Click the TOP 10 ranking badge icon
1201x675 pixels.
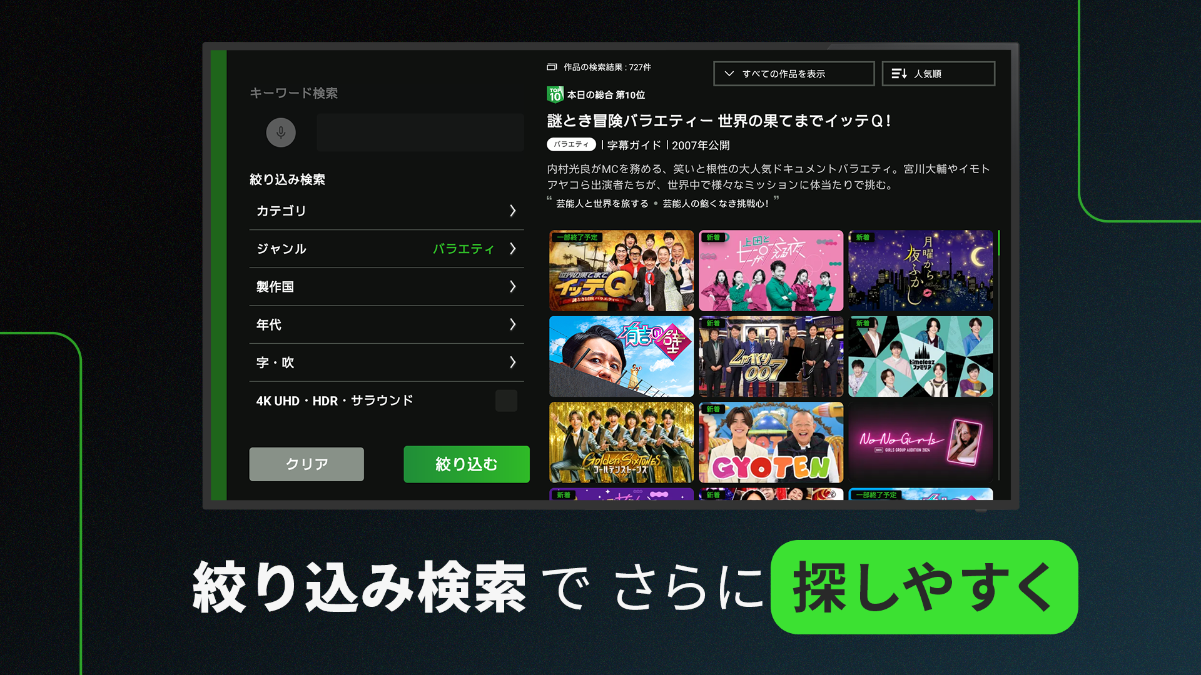coord(555,94)
